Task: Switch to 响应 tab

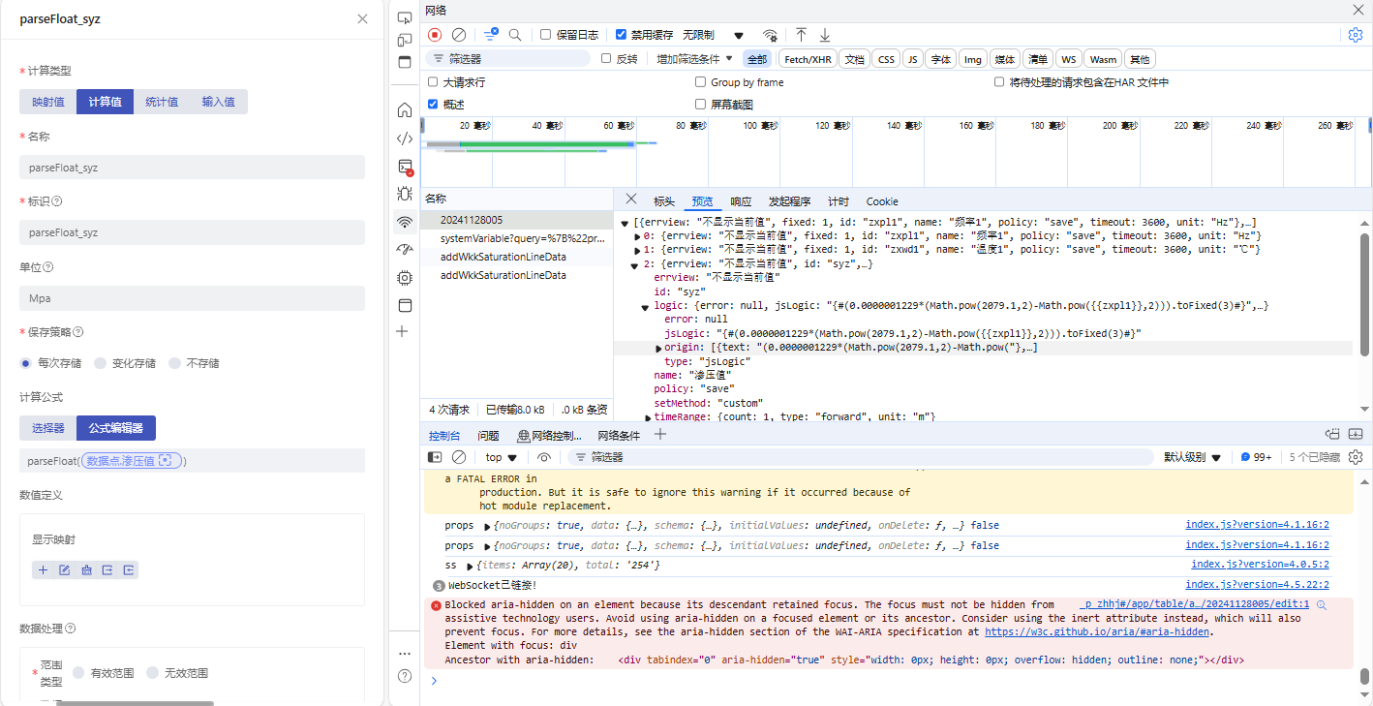Action: click(x=741, y=201)
